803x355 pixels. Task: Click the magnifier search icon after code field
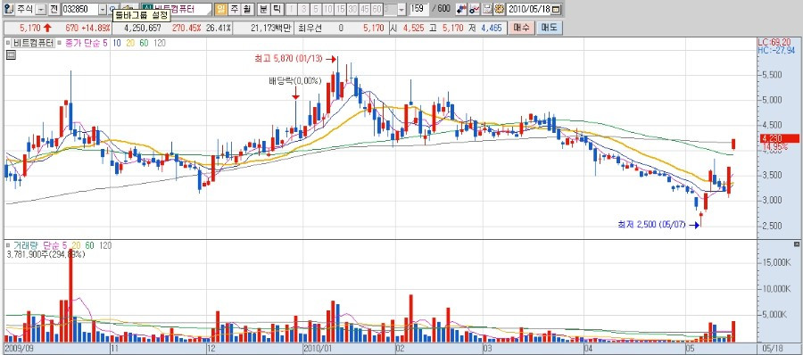coord(112,9)
